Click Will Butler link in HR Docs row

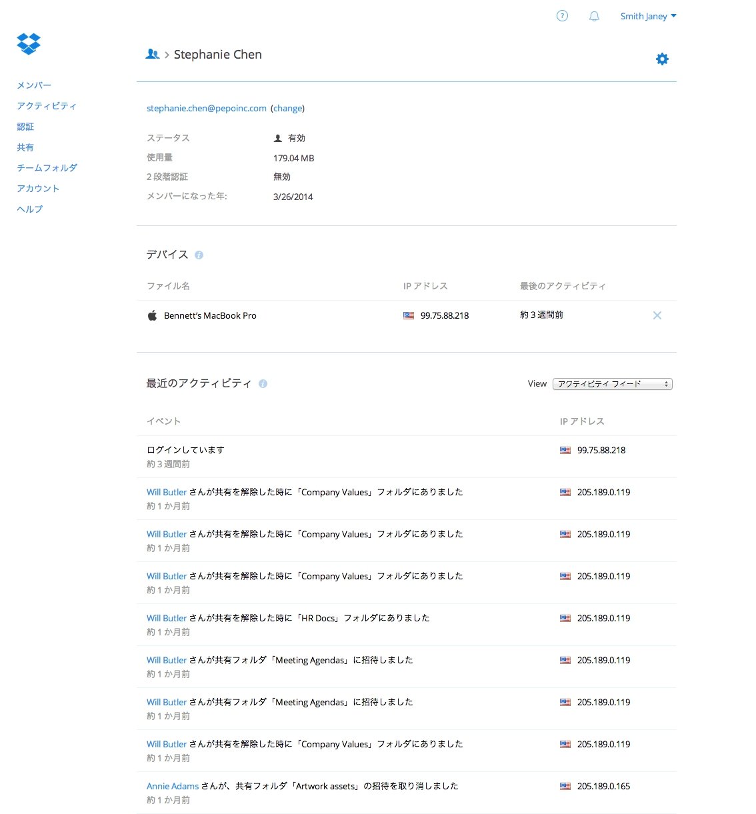(167, 618)
